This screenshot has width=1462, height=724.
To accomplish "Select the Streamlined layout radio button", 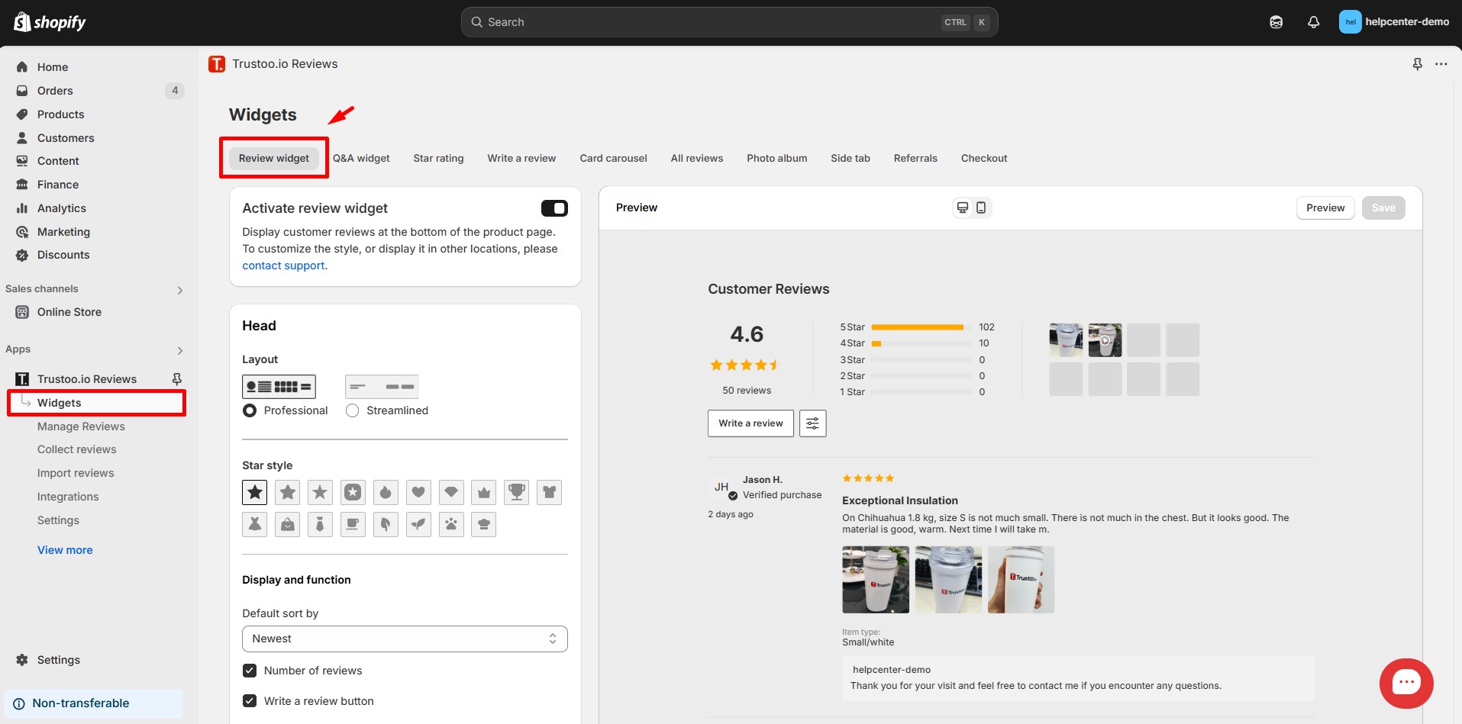I will point(353,410).
